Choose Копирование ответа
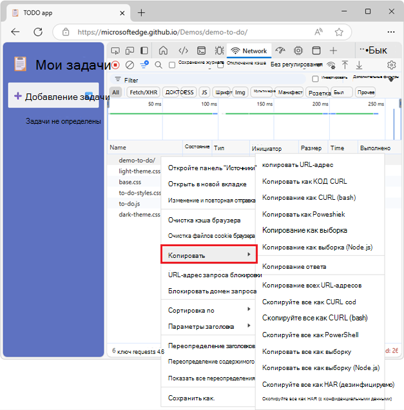The image size is (404, 410). tap(320, 267)
